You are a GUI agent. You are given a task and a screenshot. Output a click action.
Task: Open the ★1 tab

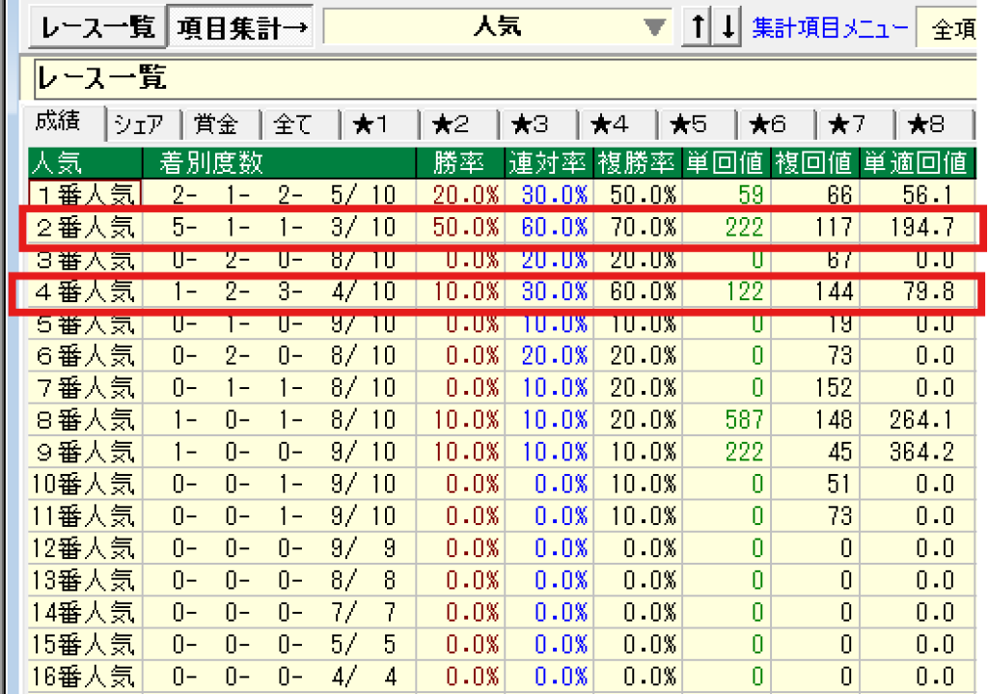pyautogui.click(x=380, y=124)
